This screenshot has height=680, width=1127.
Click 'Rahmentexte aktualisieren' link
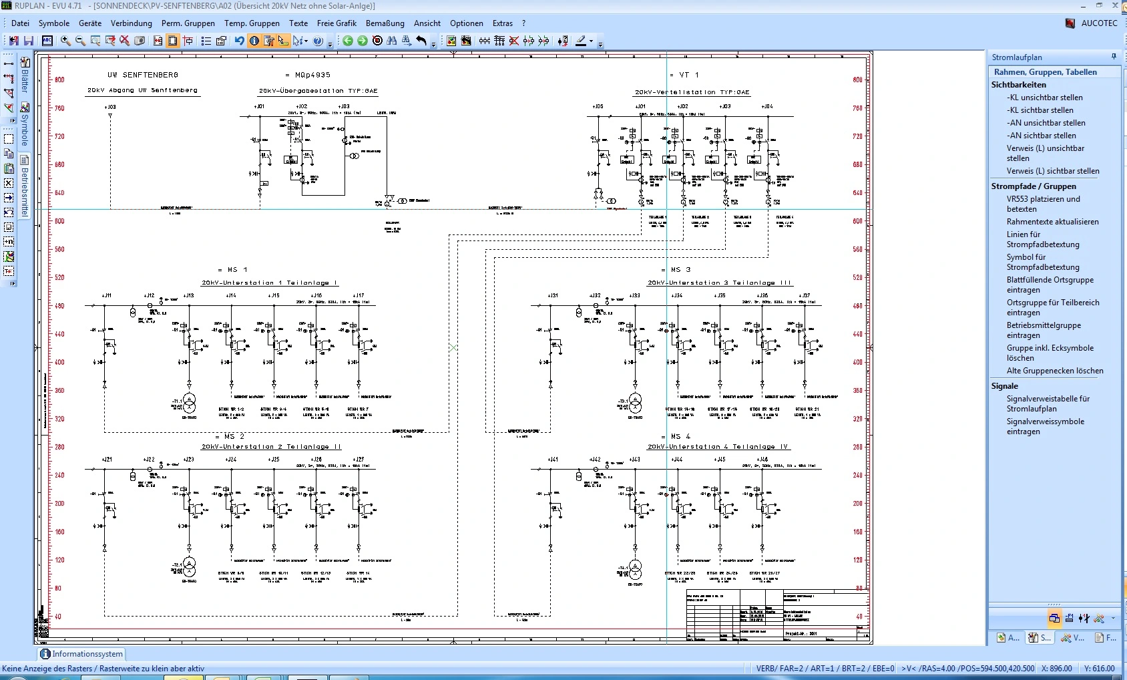tap(1052, 222)
